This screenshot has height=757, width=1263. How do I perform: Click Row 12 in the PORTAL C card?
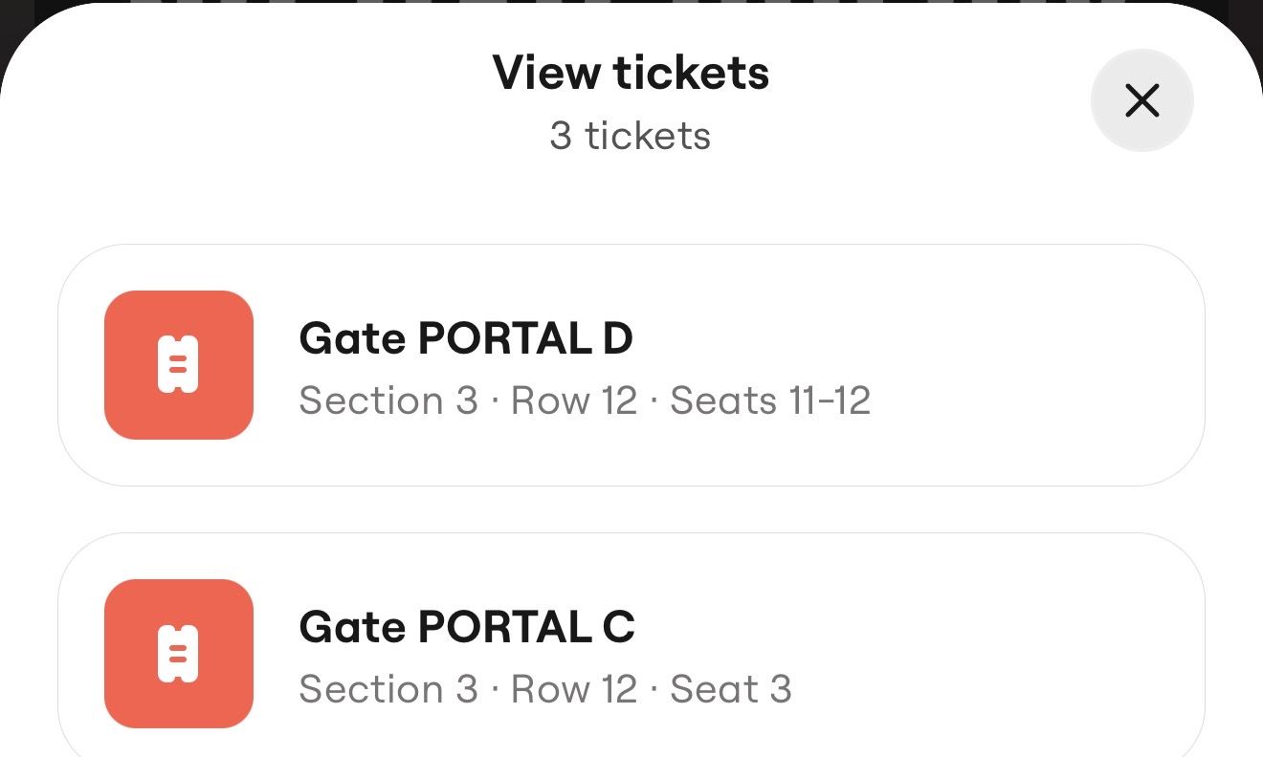point(574,689)
